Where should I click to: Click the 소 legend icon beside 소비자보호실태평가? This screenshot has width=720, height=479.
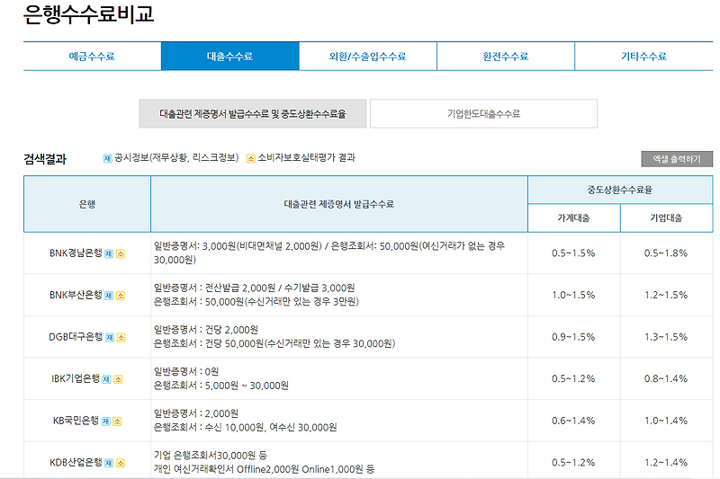coord(251,158)
